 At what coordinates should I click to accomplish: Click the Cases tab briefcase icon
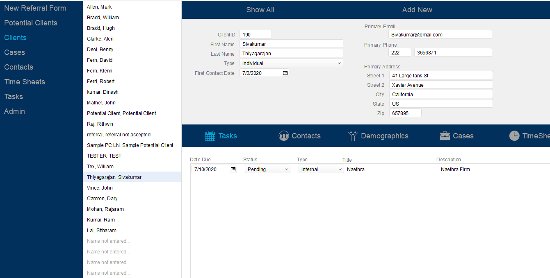445,136
